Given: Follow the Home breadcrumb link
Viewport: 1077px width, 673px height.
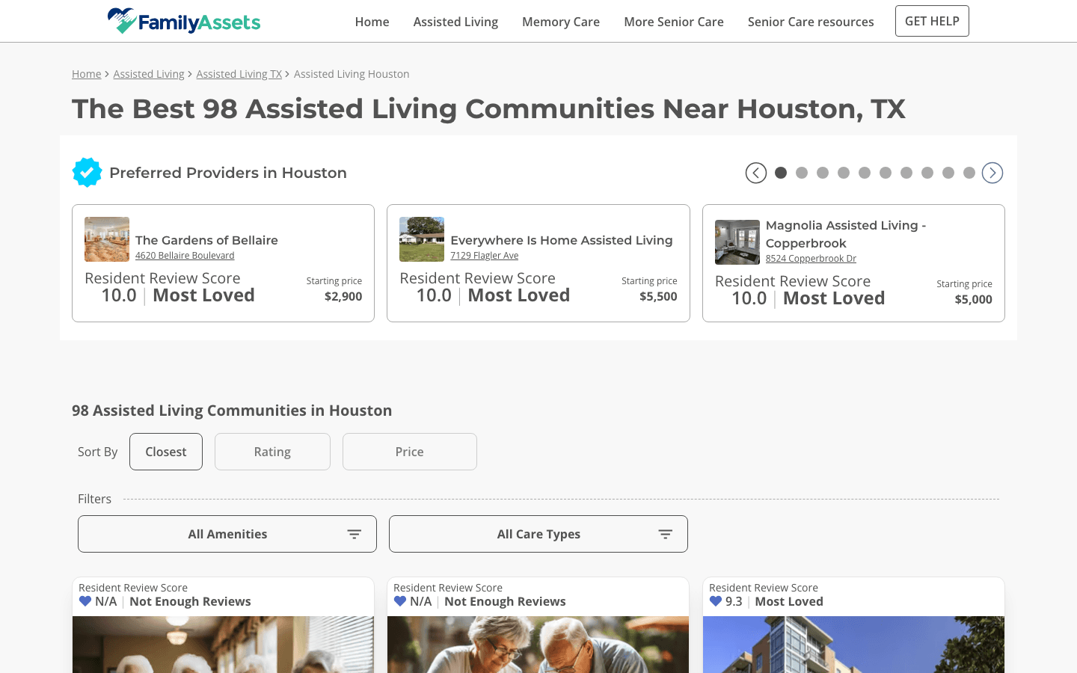Looking at the screenshot, I should point(87,74).
